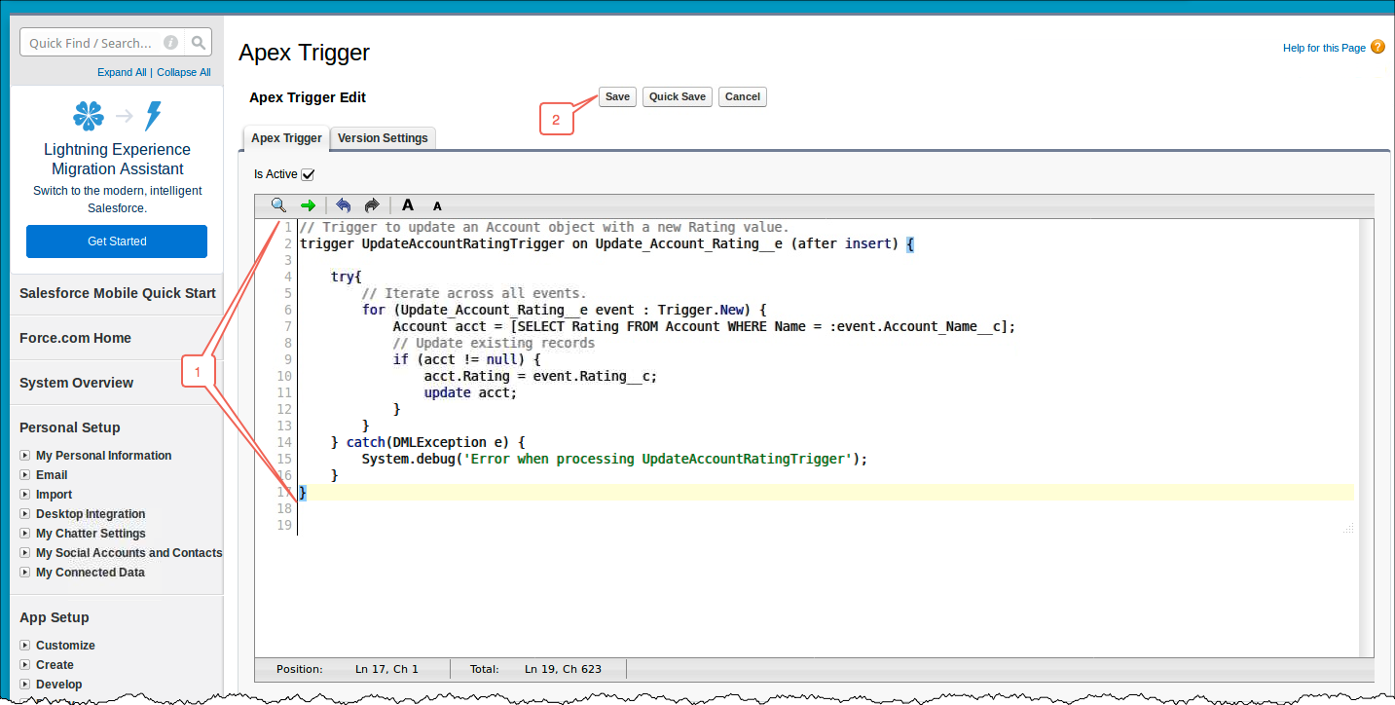
Task: Click the blue flower icon in the Migration Assistant panel
Action: (x=89, y=116)
